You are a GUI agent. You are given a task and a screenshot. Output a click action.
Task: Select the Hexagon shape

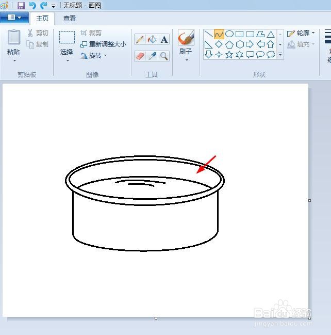(x=240, y=44)
